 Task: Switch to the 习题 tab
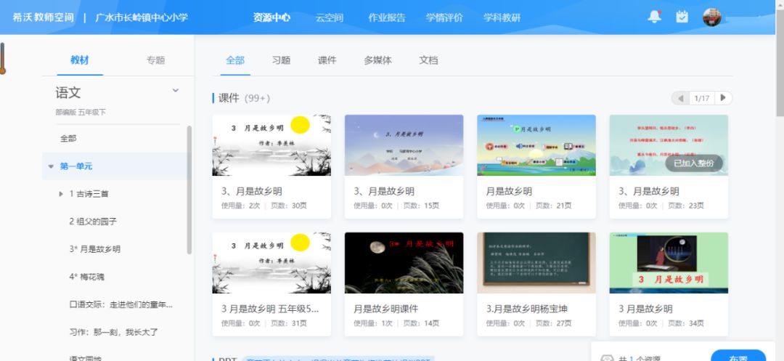pyautogui.click(x=281, y=60)
